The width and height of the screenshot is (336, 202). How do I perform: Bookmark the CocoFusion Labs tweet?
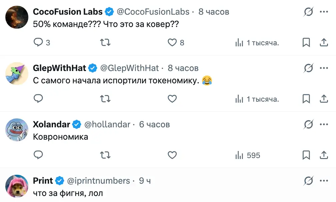[x=306, y=43]
